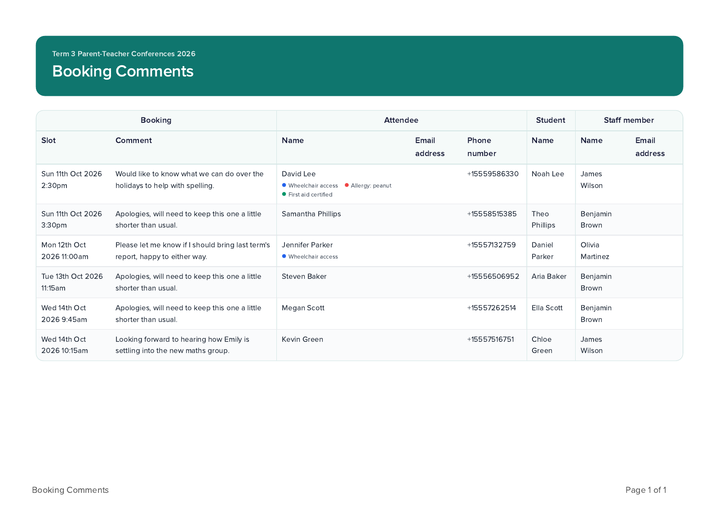
Task: Click the Attendee group header
Action: tap(401, 120)
